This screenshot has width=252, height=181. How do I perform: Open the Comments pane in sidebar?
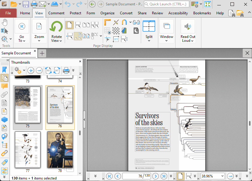pos(4,86)
